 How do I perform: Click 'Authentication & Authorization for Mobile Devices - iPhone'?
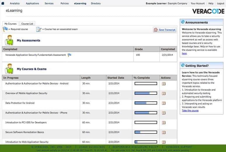click(36, 113)
